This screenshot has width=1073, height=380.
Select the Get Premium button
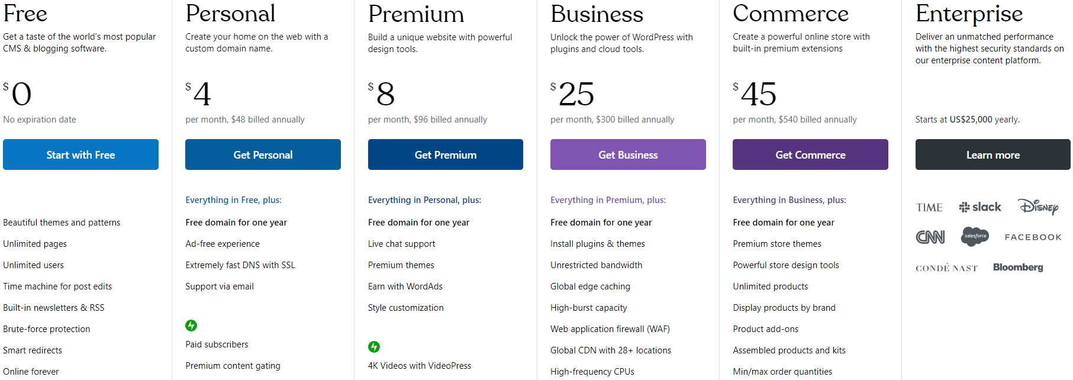(446, 154)
